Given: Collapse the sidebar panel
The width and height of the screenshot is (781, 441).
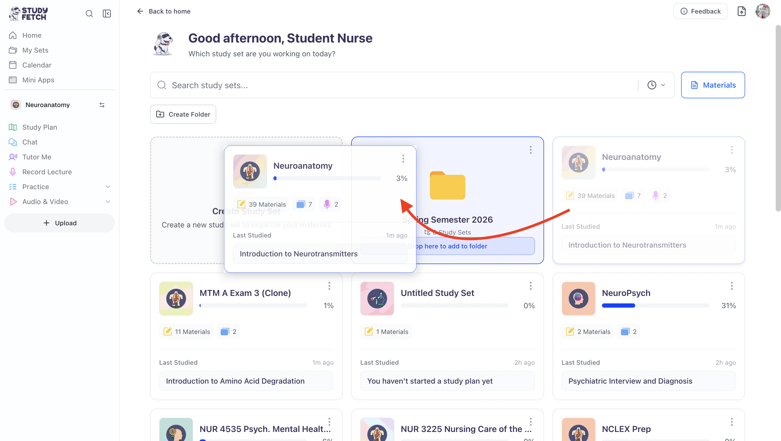Looking at the screenshot, I should pyautogui.click(x=107, y=14).
